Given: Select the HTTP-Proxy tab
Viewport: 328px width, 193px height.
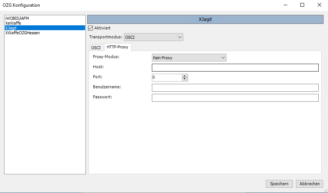Looking at the screenshot, I should pyautogui.click(x=117, y=47).
